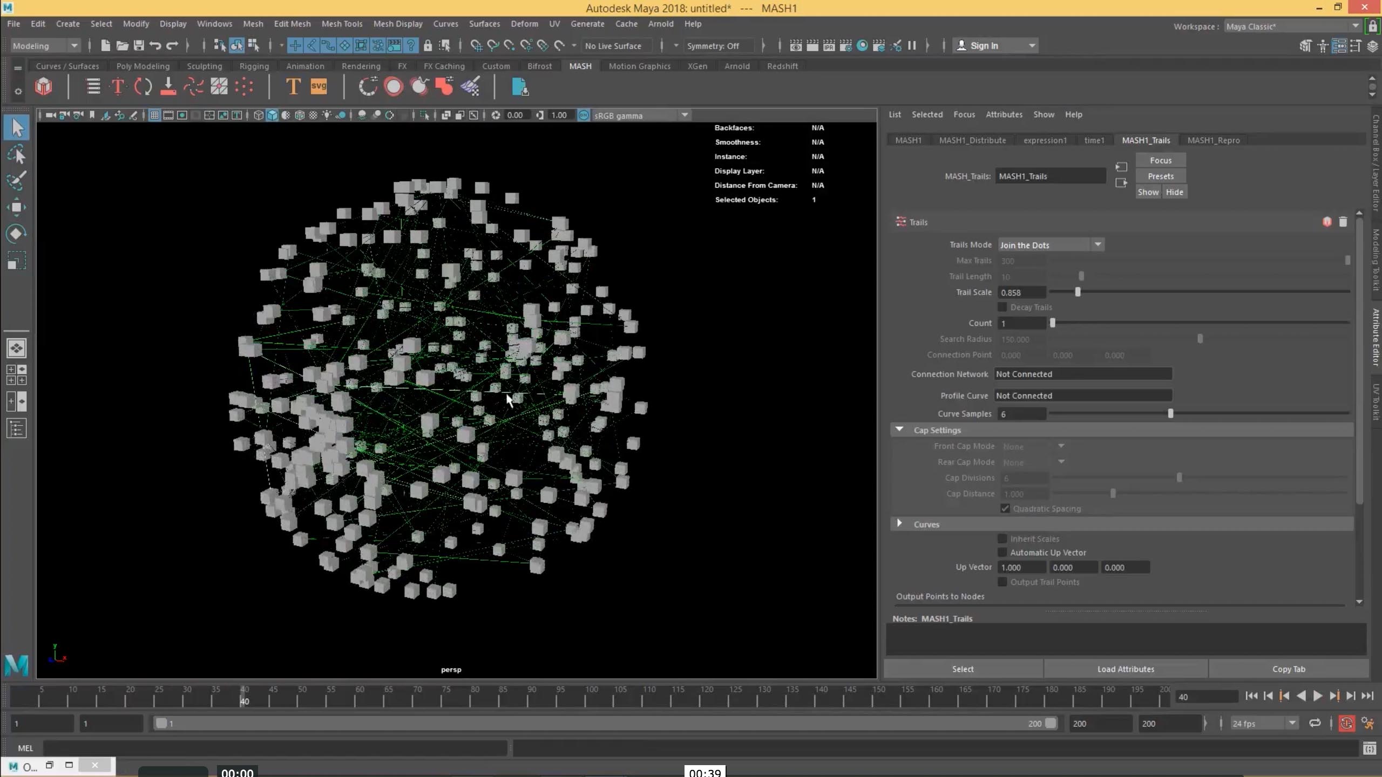Collapse the Cap Settings section
The height and width of the screenshot is (777, 1382).
(899, 430)
